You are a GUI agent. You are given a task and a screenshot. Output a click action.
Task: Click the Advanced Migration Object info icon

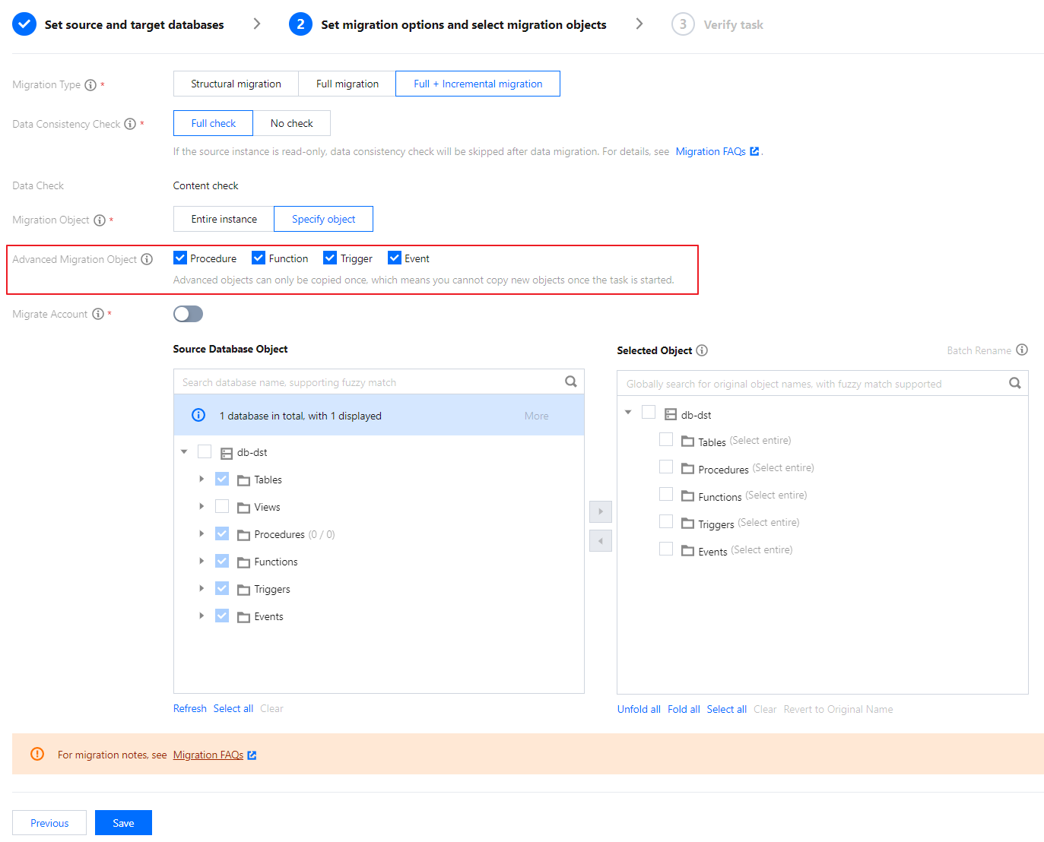point(147,259)
